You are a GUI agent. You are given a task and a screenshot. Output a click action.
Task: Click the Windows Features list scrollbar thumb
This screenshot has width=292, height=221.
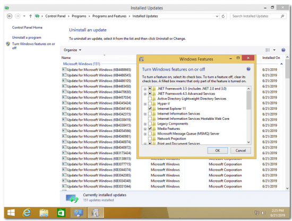pyautogui.click(x=248, y=100)
